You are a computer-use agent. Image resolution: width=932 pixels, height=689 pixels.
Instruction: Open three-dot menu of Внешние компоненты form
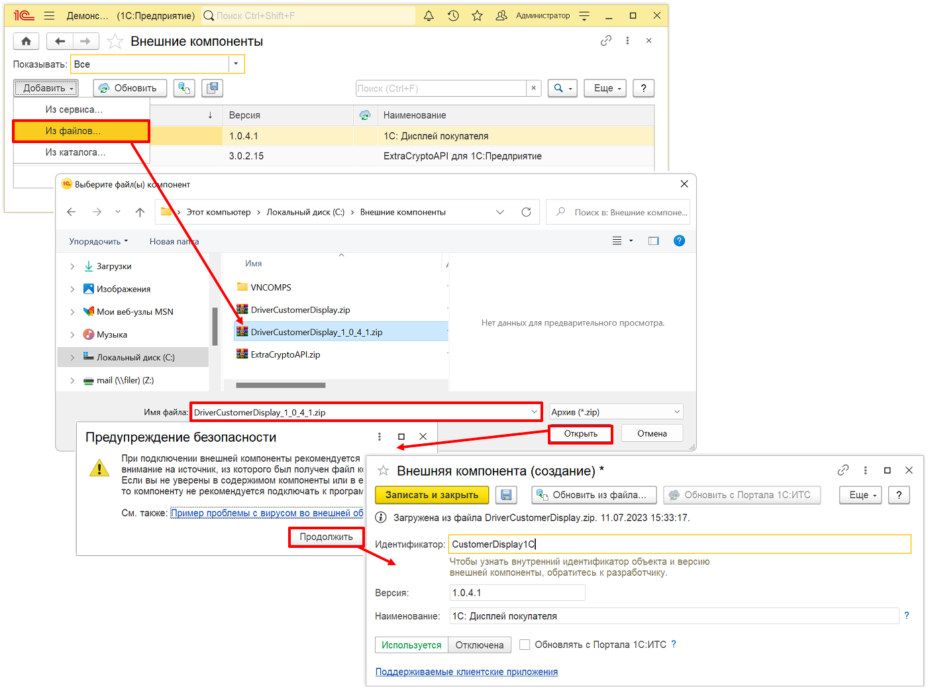click(627, 40)
